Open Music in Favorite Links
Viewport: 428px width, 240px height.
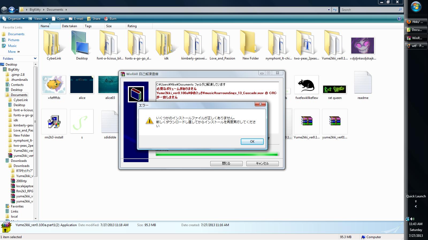point(12,46)
